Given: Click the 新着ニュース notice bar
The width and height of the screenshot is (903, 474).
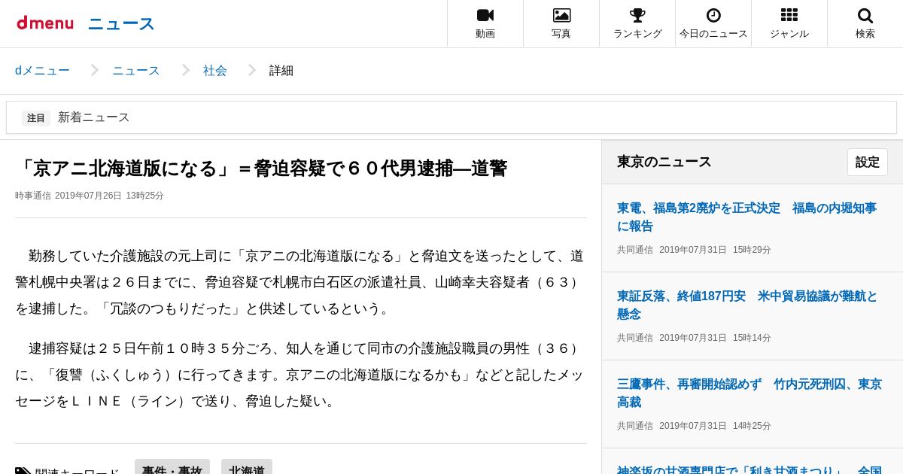Looking at the screenshot, I should (x=451, y=117).
